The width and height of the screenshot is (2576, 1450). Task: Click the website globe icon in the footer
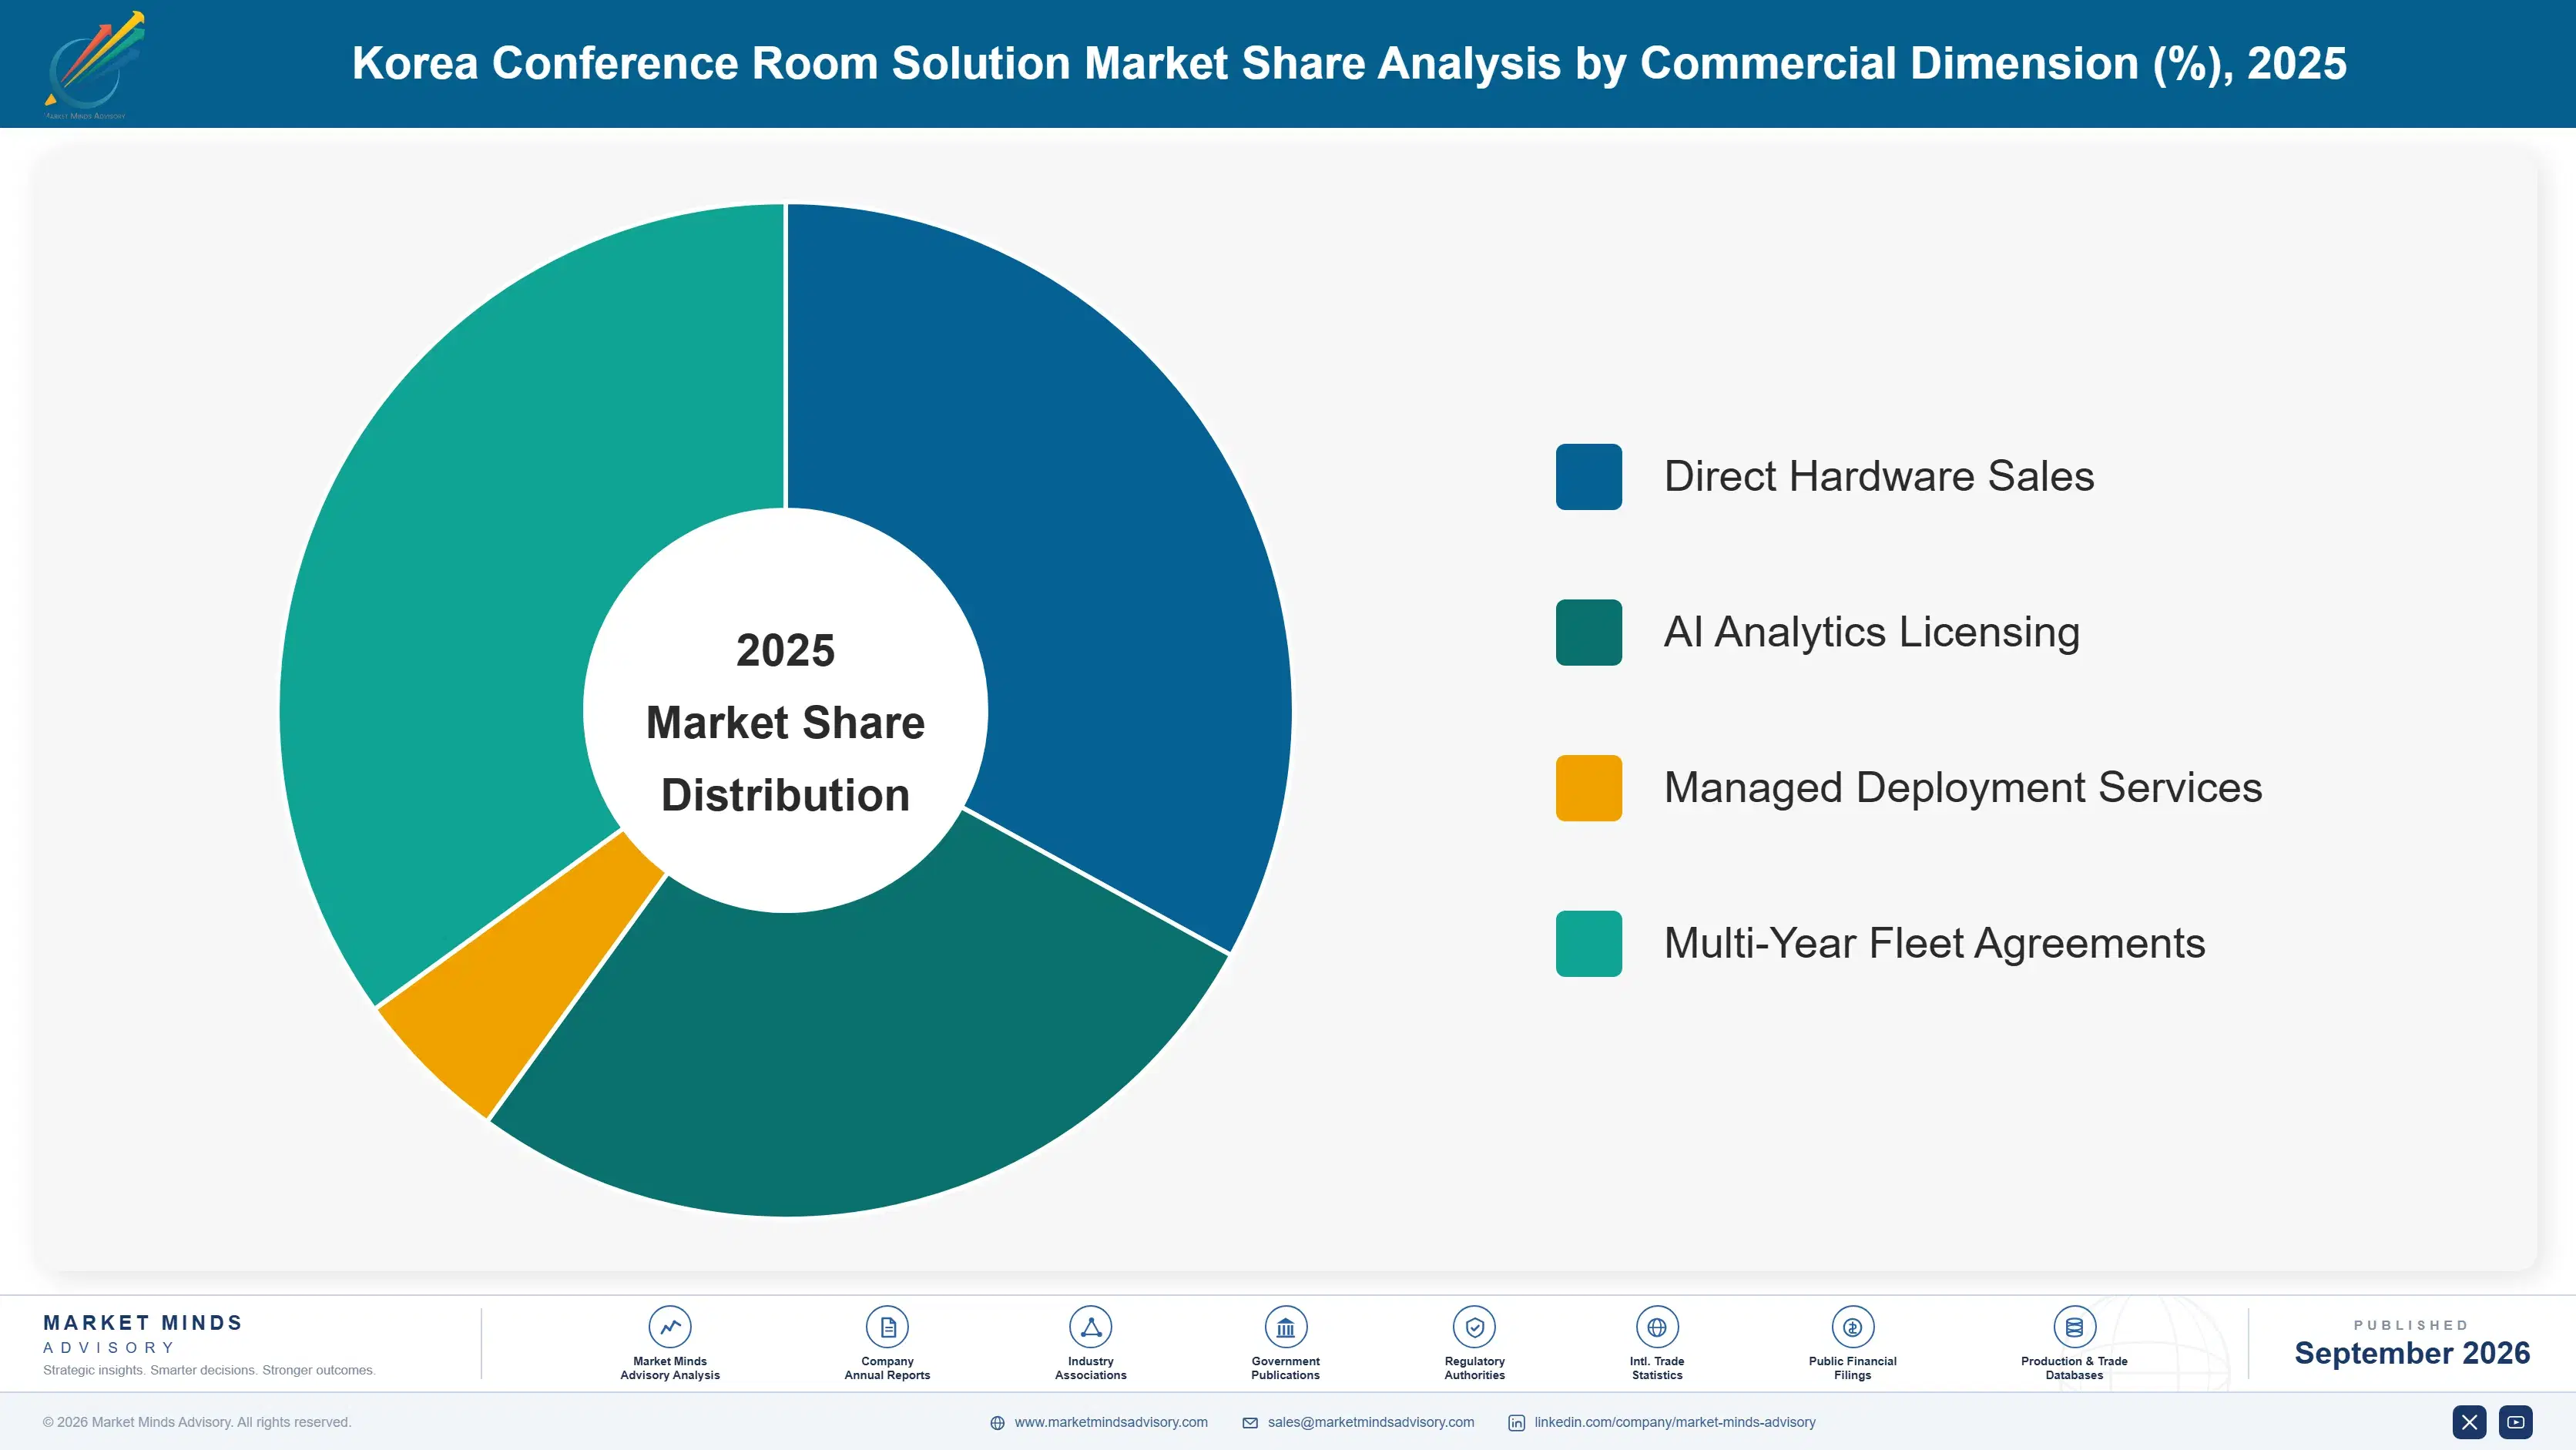tap(997, 1423)
